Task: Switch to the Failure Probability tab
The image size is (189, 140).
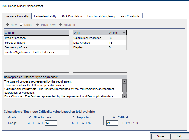Action: 45,16
